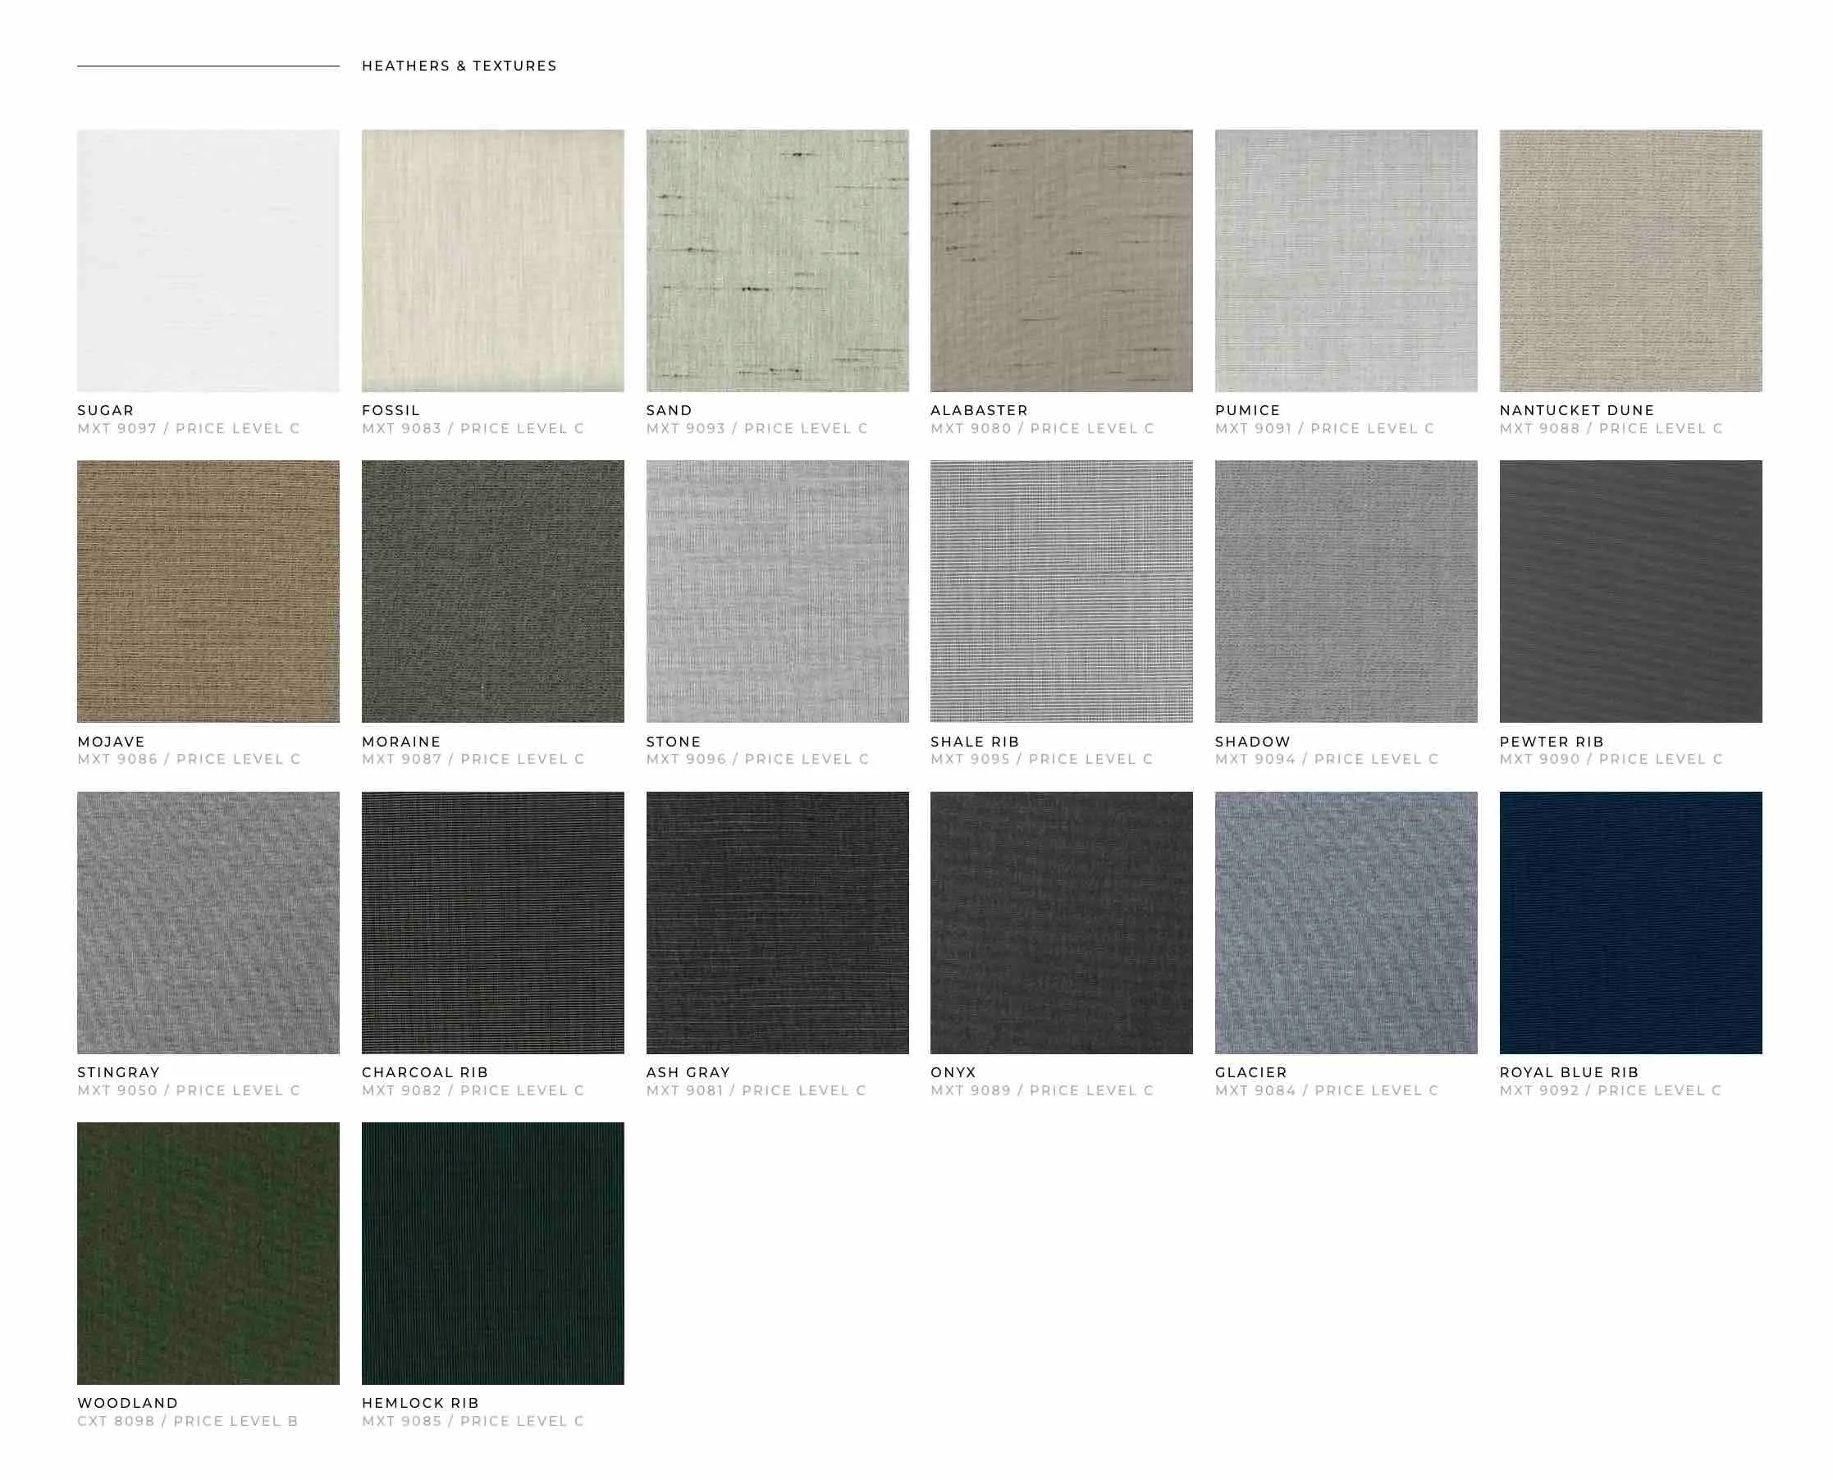Select the Stingray fabric swatch

[208, 922]
